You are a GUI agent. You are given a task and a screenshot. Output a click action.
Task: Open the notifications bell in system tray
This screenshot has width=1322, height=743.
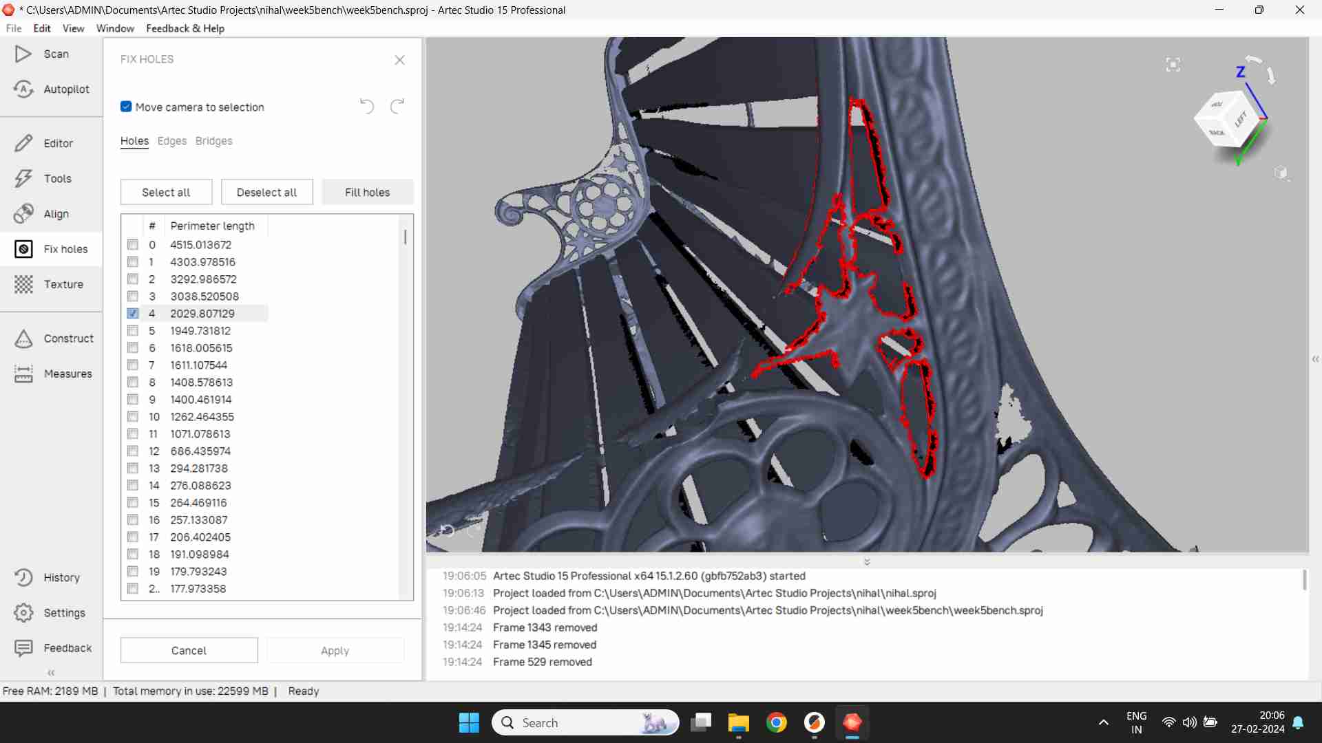pos(1298,722)
